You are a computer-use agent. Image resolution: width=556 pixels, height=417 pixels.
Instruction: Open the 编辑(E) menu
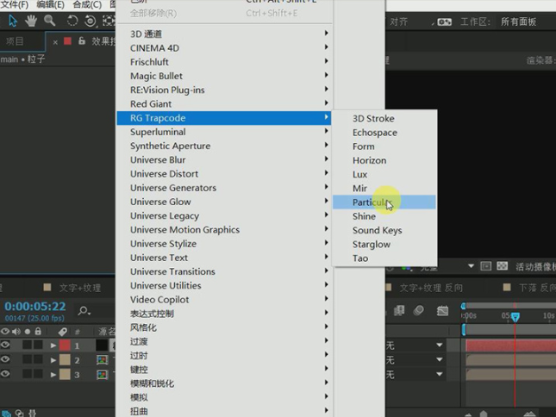(50, 4)
